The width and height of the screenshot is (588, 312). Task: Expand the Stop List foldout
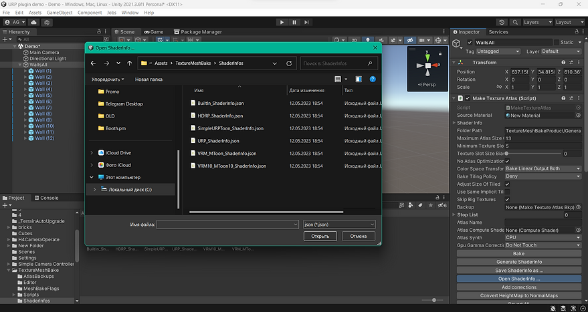[x=454, y=214]
